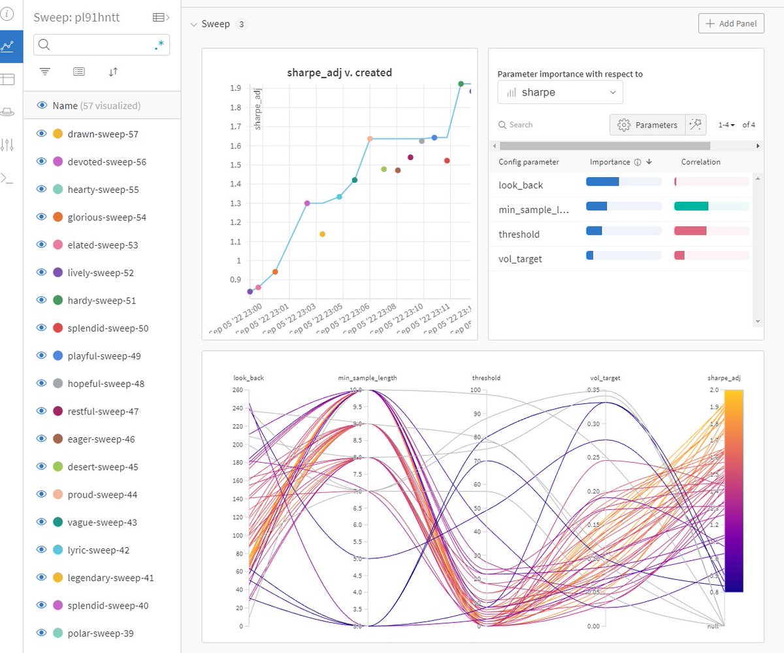Toggle visibility of proud-sweep-44
This screenshot has width=784, height=653.
pyautogui.click(x=42, y=495)
